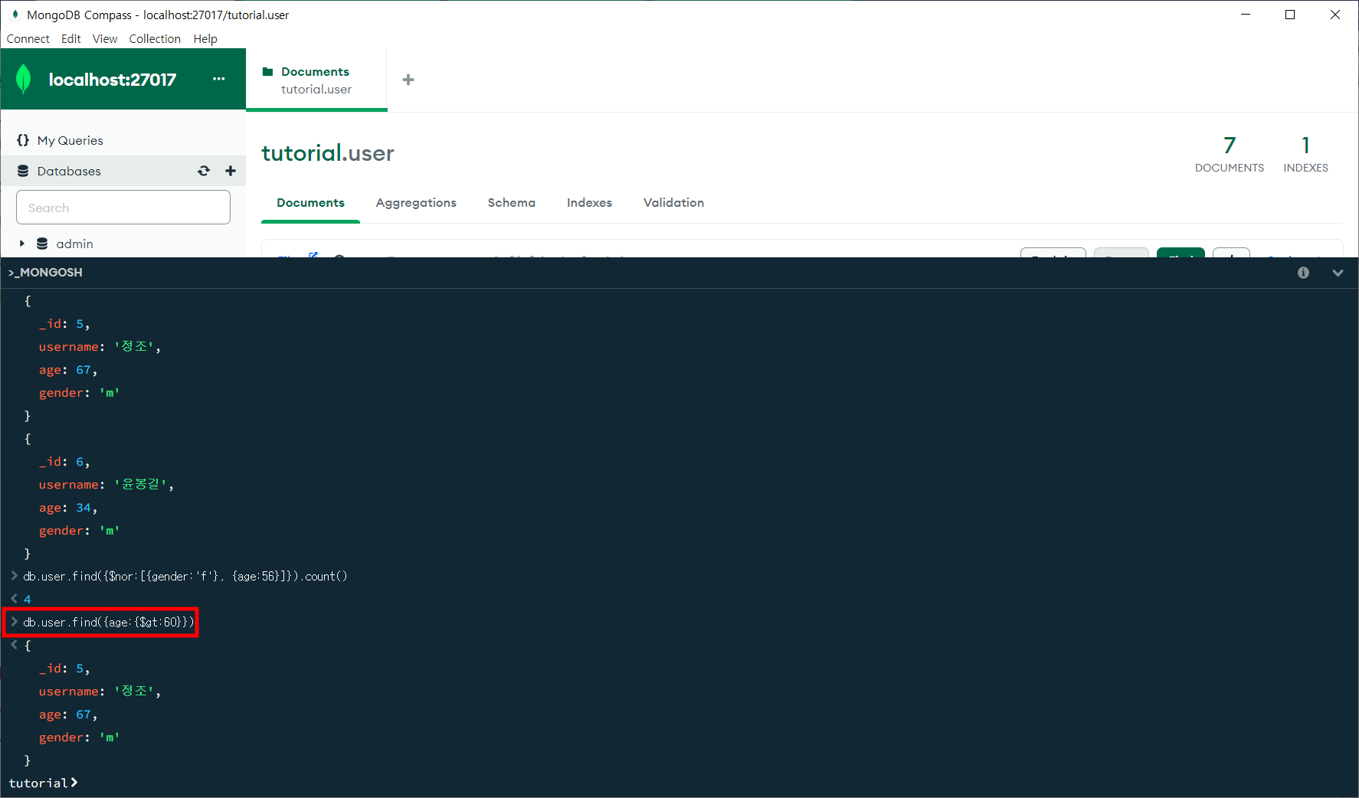Viewport: 1359px width, 798px height.
Task: Click the db.user.find age $gt 60 command
Action: (108, 622)
